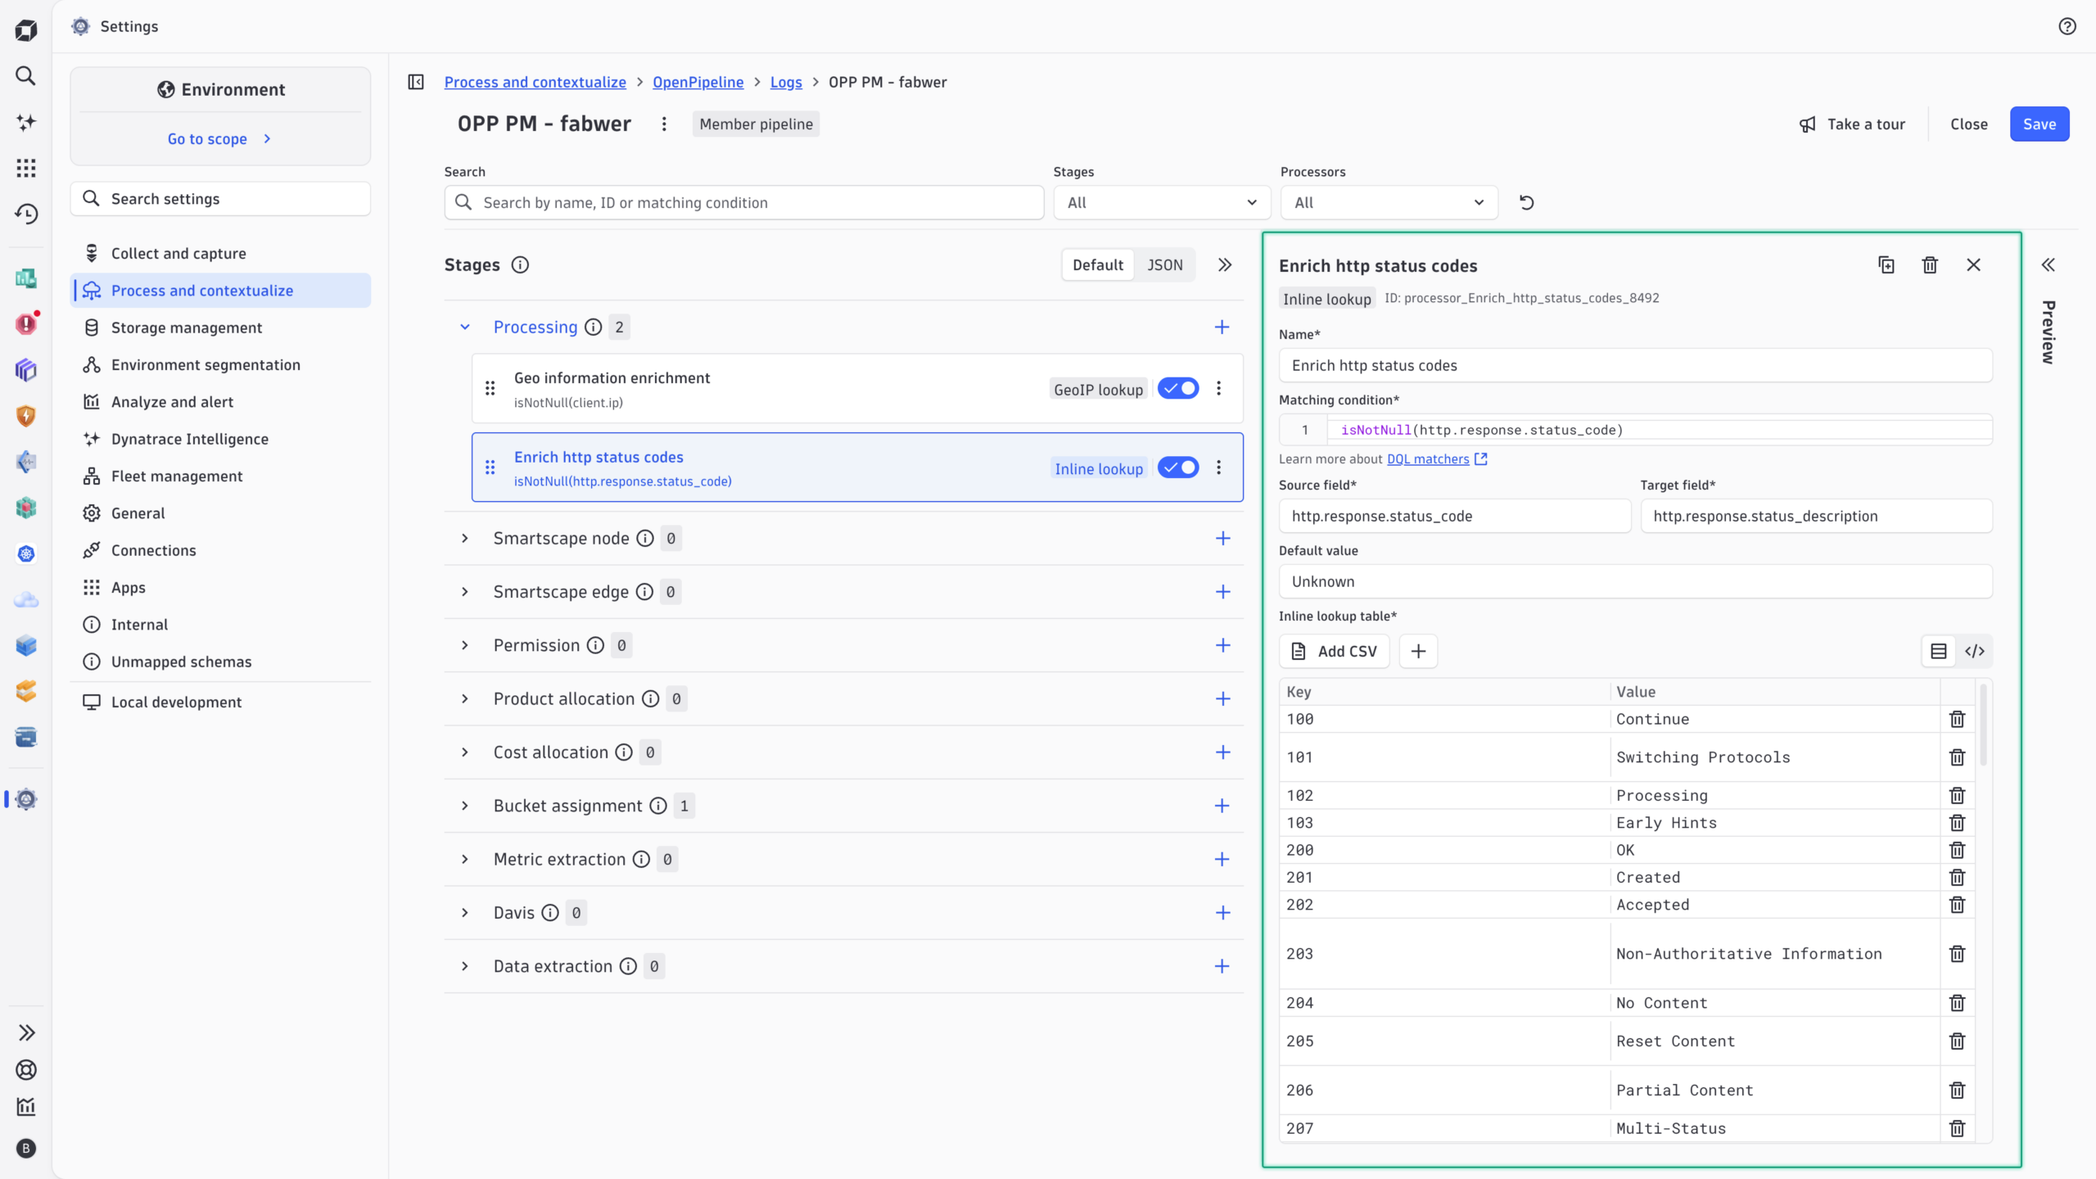Toggle Enrich http status codes processor off
Screen dimensions: 2096x1179
[1178, 467]
